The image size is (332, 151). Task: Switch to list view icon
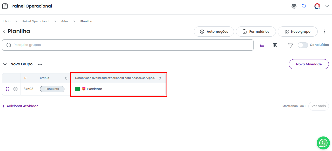pyautogui.click(x=262, y=45)
